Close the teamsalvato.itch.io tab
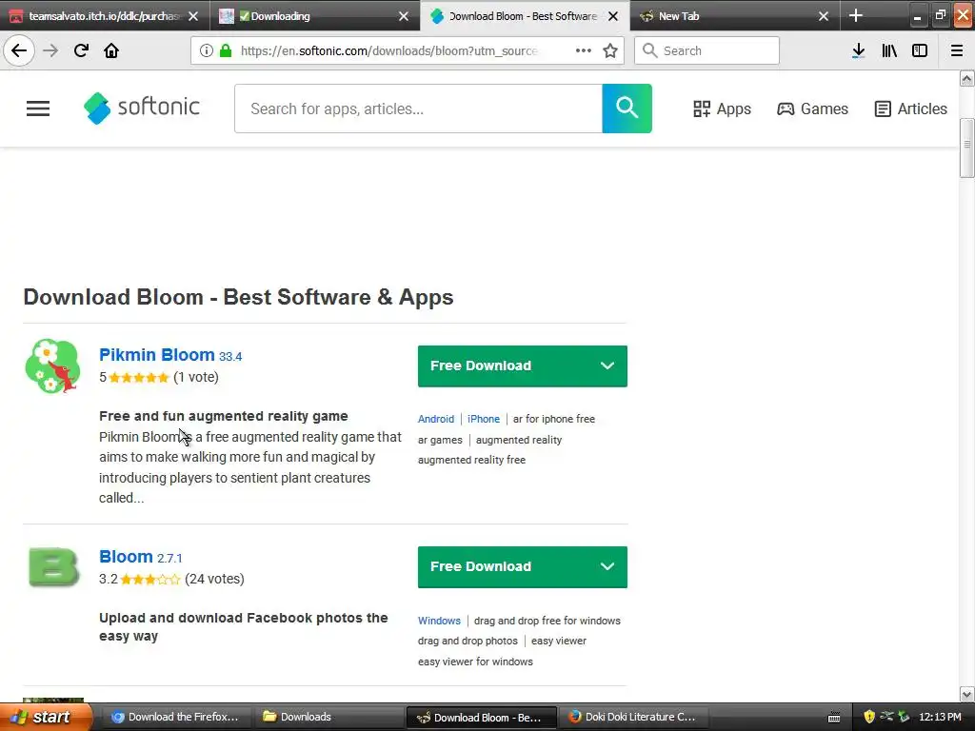This screenshot has height=731, width=975. 193,16
